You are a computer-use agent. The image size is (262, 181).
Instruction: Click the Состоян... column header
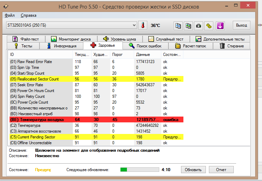click(172, 55)
